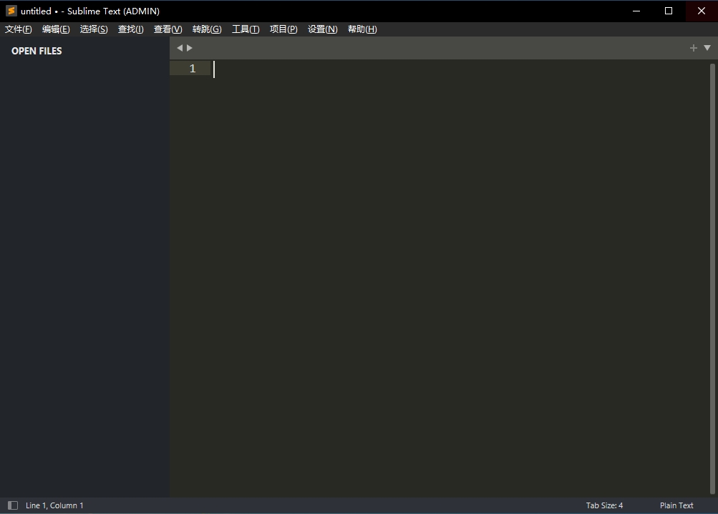Open the 工具(T) menu
Image resolution: width=718 pixels, height=514 pixels.
tap(246, 29)
